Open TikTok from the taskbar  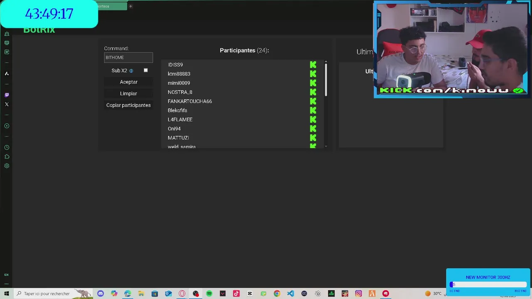[236, 294]
